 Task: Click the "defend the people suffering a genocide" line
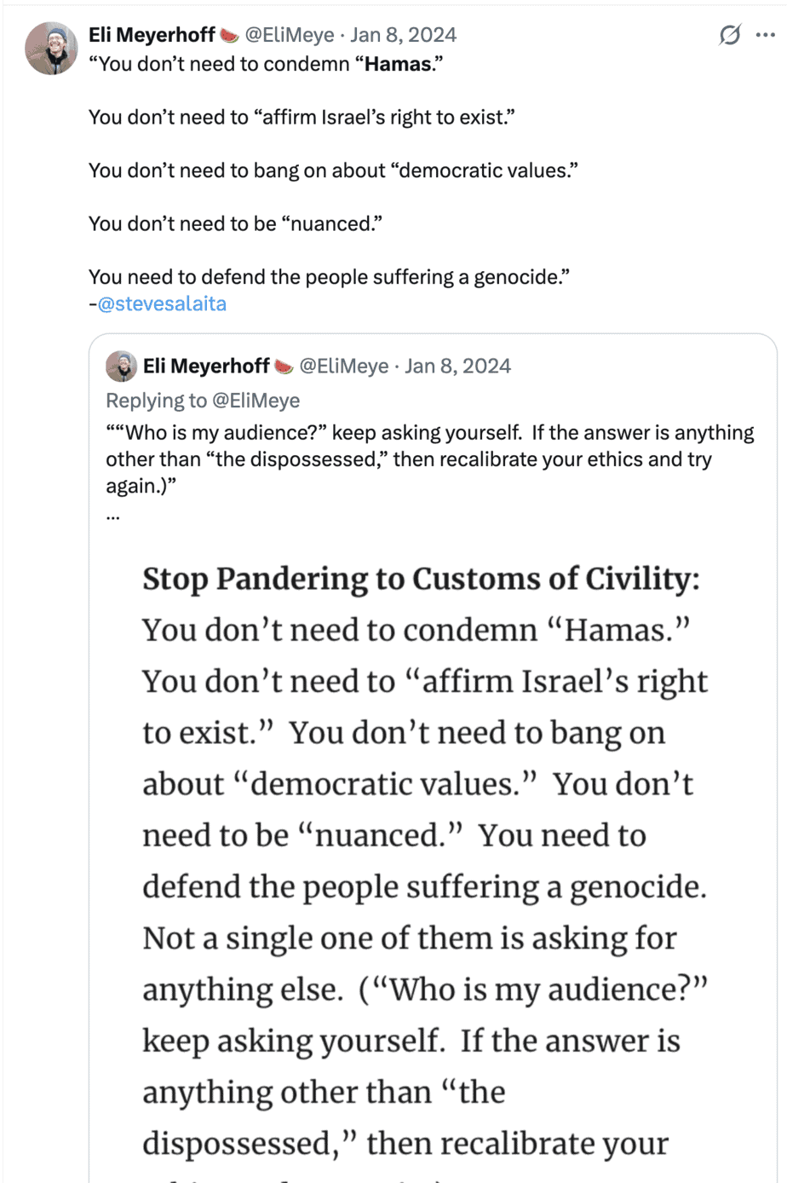329,277
